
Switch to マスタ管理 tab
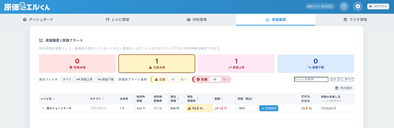(x=355, y=20)
